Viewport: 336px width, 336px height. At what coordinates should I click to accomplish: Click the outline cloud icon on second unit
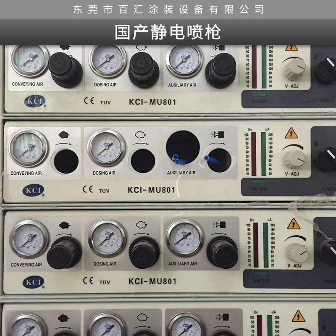(x=140, y=134)
